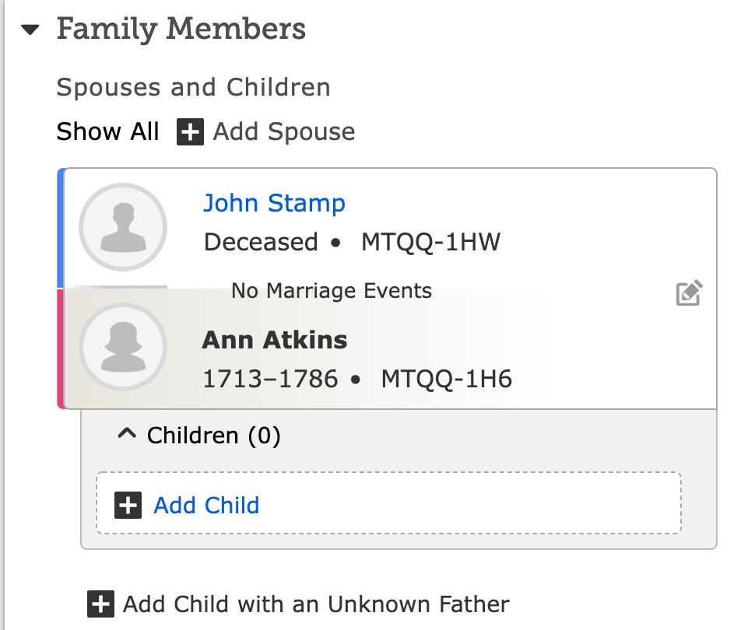Screen dimensions: 755x630
Task: Click Add Child with an Unknown Father
Action: 316,604
